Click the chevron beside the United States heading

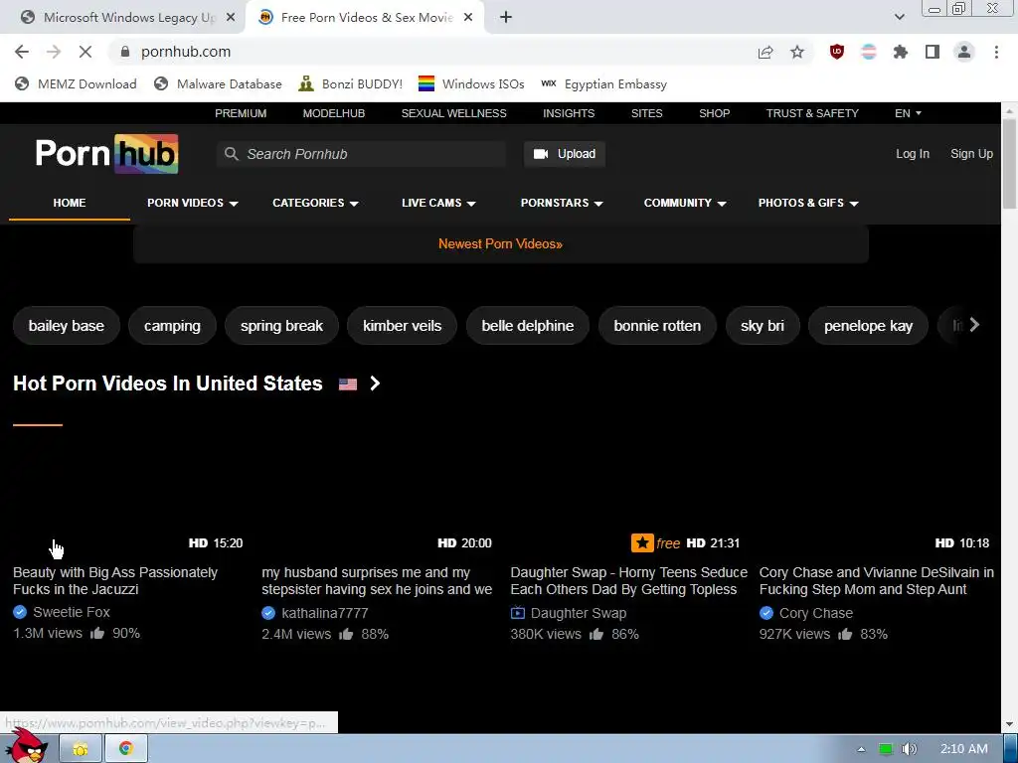click(375, 384)
